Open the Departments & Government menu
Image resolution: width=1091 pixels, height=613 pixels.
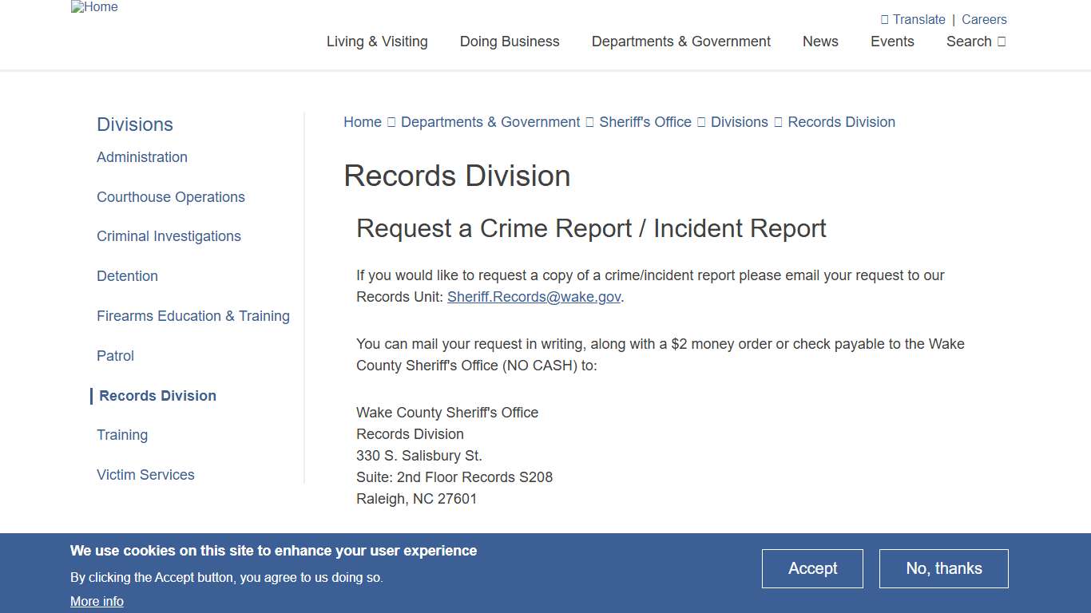(680, 42)
